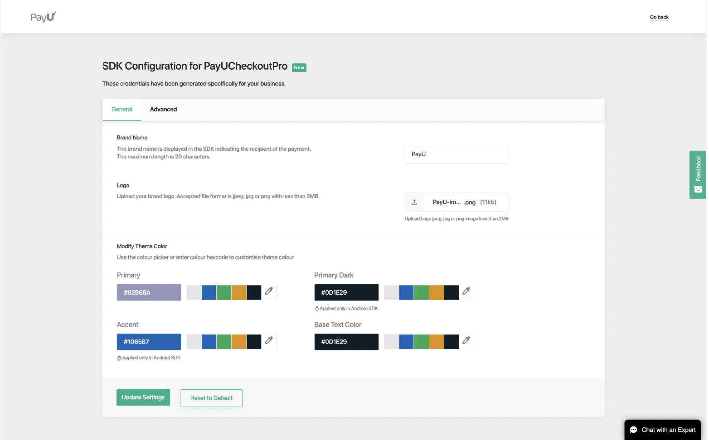Click Reset to Default button
709x440 pixels.
point(211,398)
